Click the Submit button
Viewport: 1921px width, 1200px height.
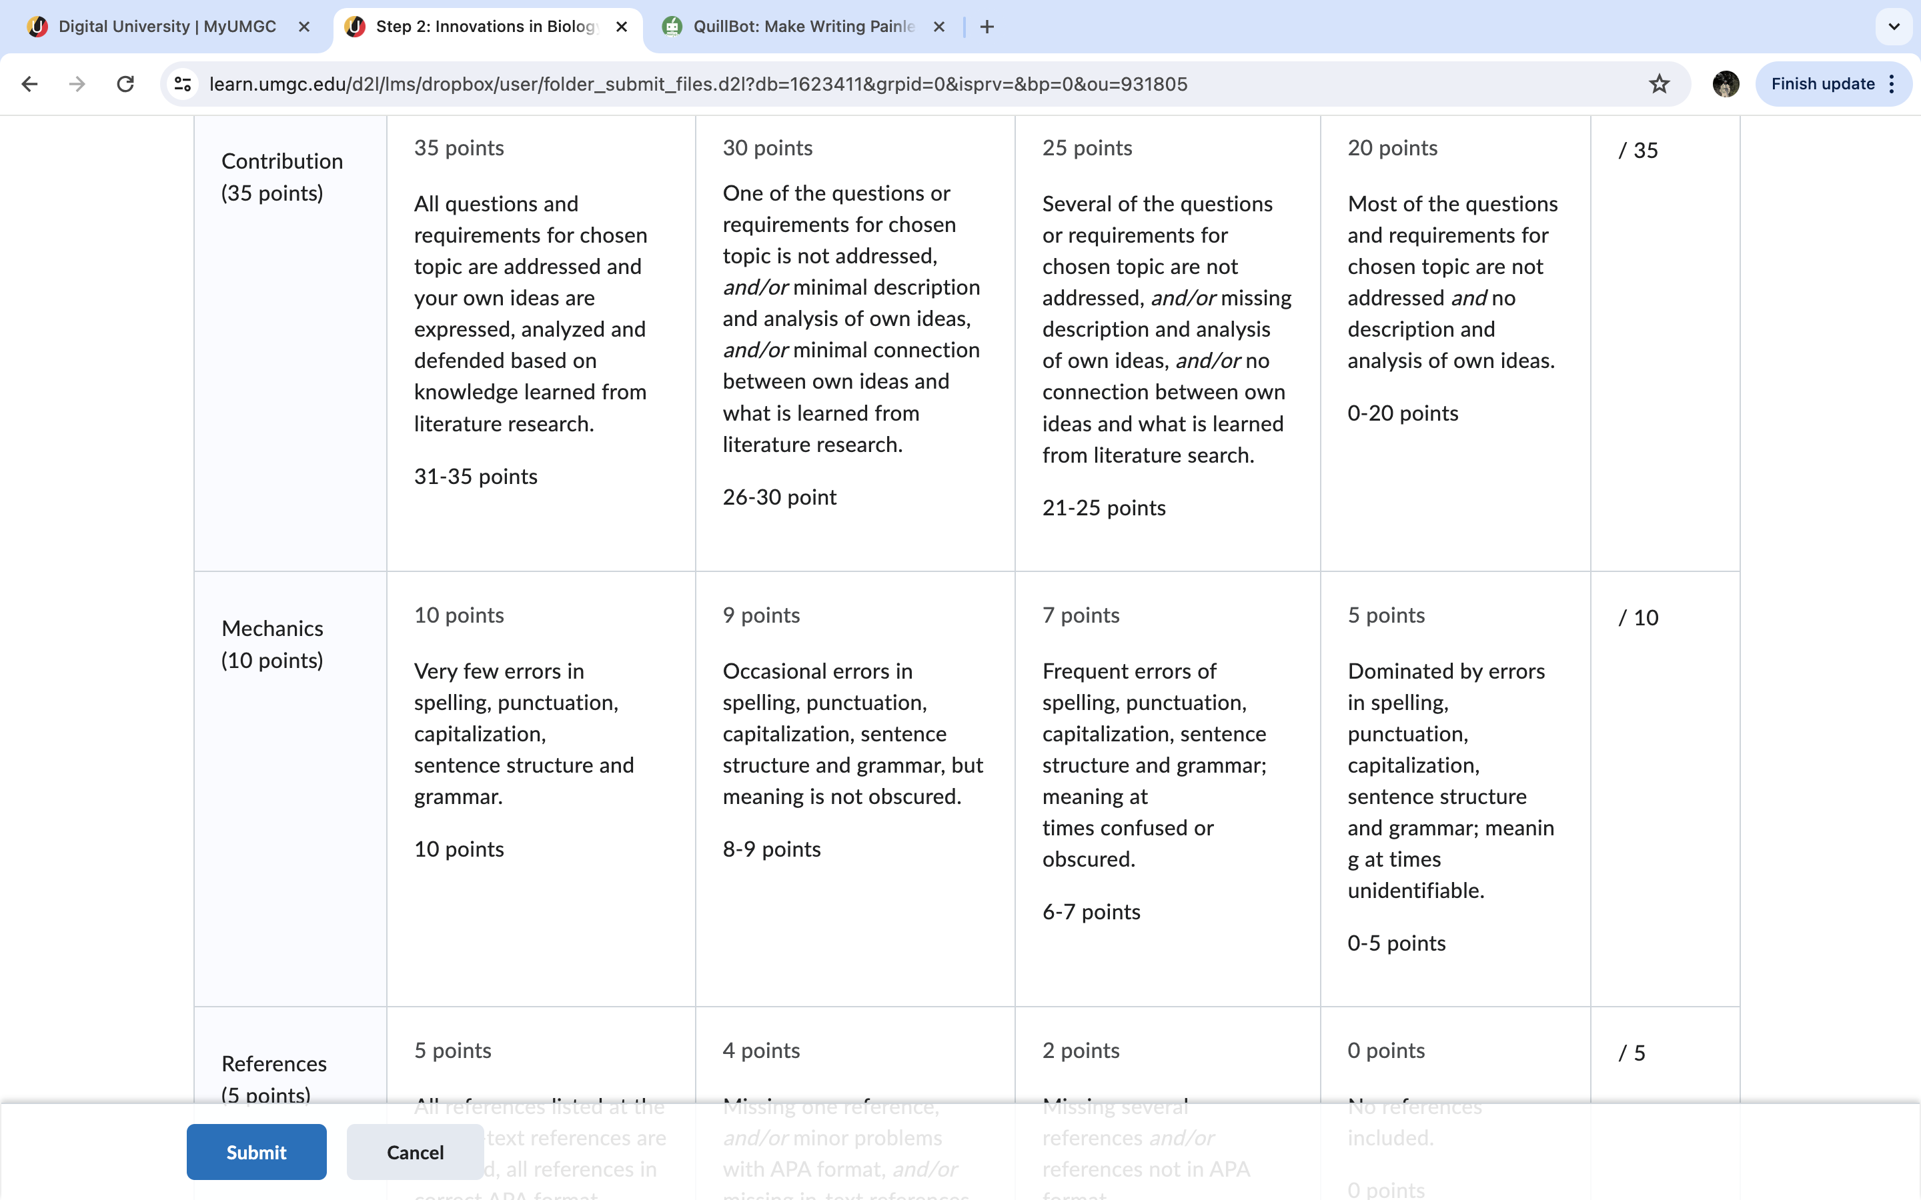click(256, 1151)
